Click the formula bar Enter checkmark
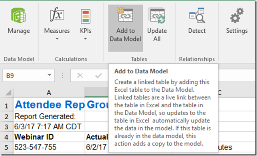257x156 pixels. (99, 75)
